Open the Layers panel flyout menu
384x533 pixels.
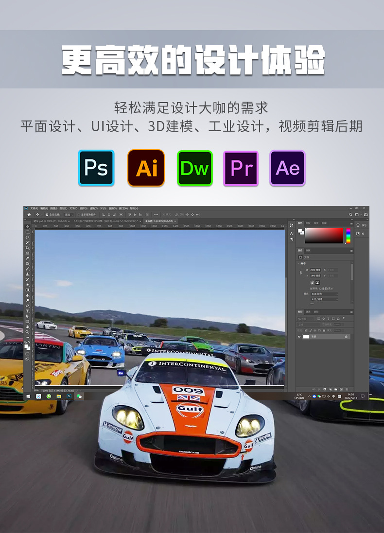(351, 312)
